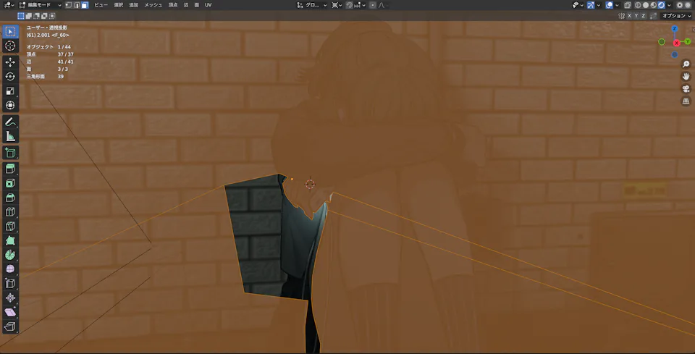Toggle viewport overlays on or off

point(609,5)
